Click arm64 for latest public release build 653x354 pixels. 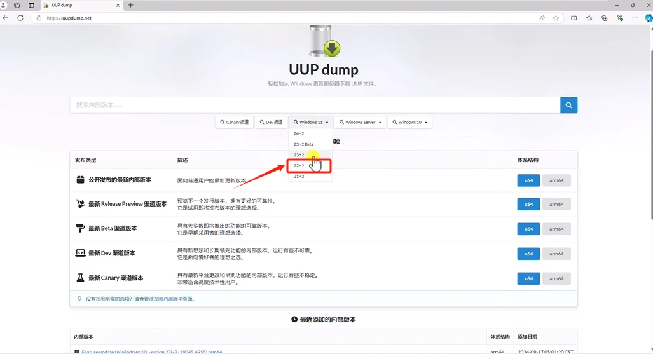pos(556,180)
